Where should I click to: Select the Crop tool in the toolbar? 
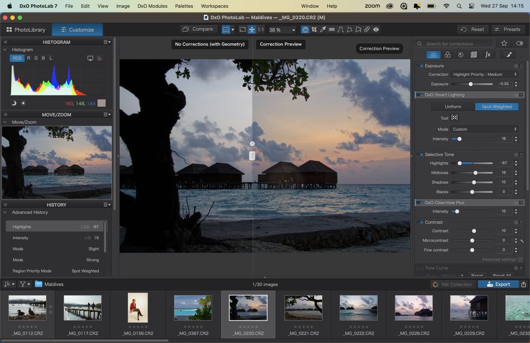[314, 29]
